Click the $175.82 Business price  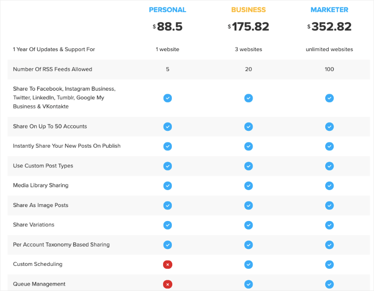pos(249,27)
